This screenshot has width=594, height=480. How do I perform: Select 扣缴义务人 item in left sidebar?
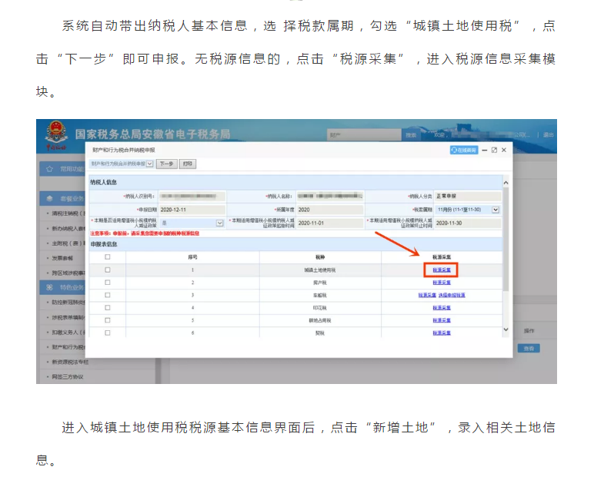click(68, 332)
